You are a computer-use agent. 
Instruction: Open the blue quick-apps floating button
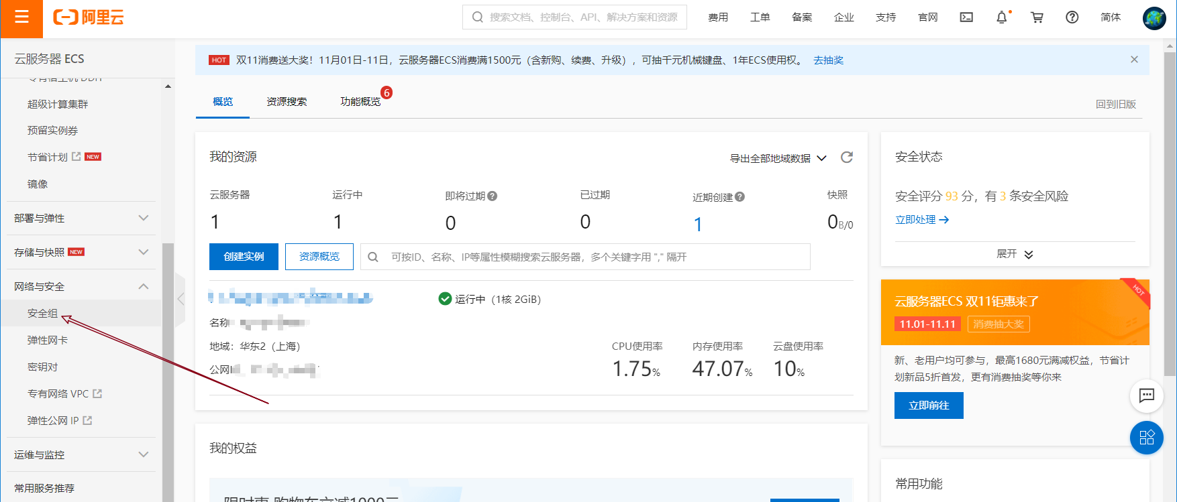click(x=1147, y=438)
